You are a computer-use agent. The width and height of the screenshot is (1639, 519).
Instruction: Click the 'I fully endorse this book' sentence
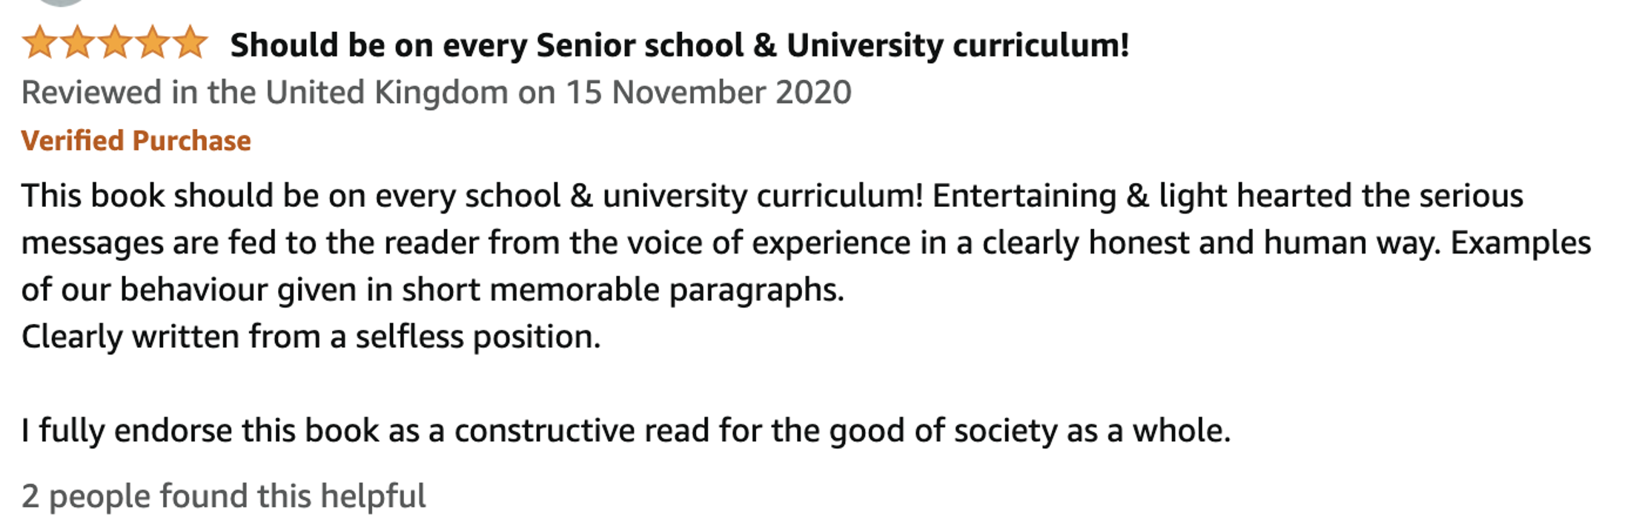626,431
